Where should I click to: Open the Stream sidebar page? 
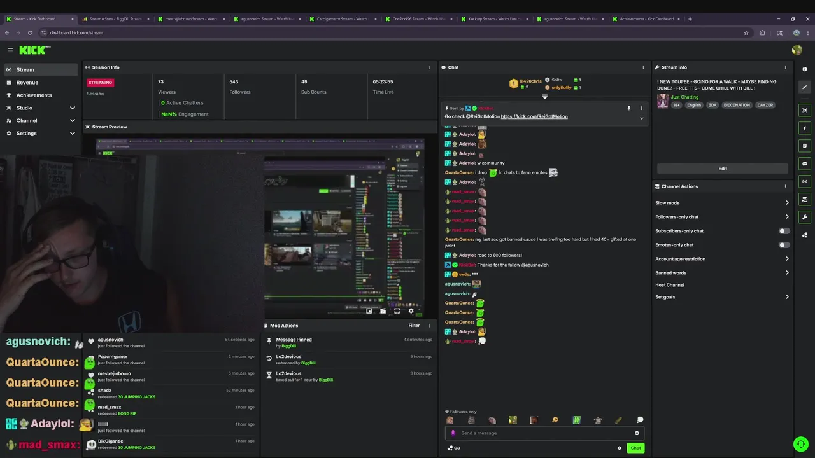40,69
